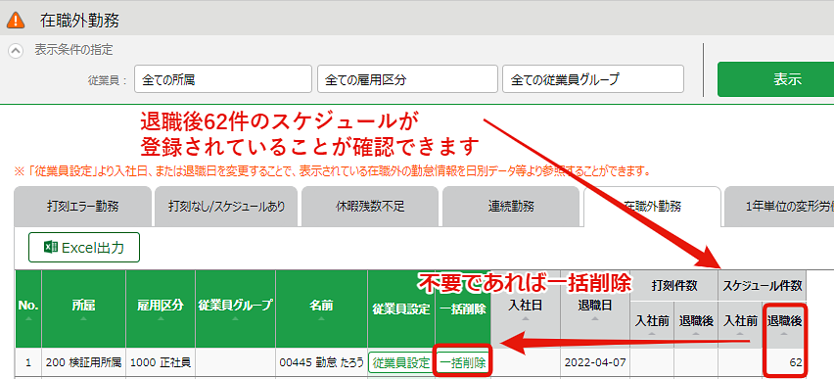Collapse the 表示条件の指定 section chevron
The width and height of the screenshot is (834, 379).
click(x=17, y=51)
